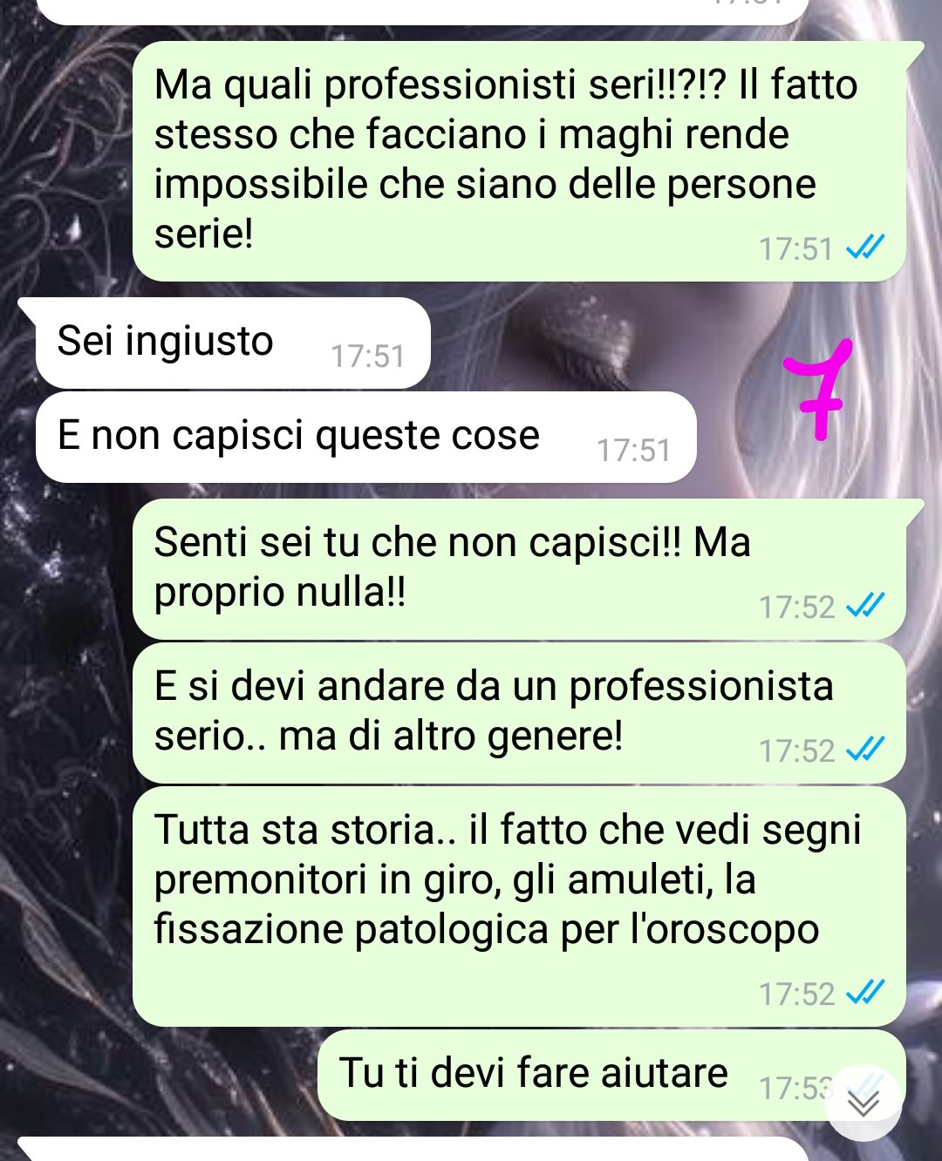Tap the pink number 7 annotation

818,389
